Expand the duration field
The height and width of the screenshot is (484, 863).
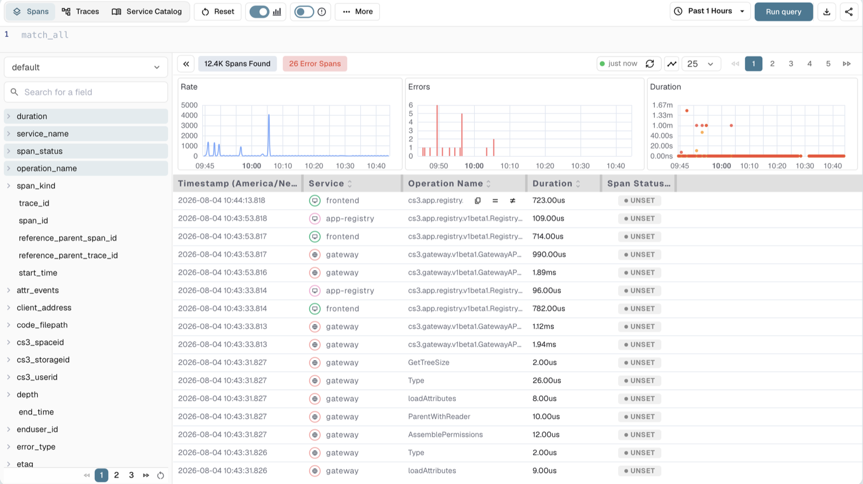pyautogui.click(x=9, y=116)
